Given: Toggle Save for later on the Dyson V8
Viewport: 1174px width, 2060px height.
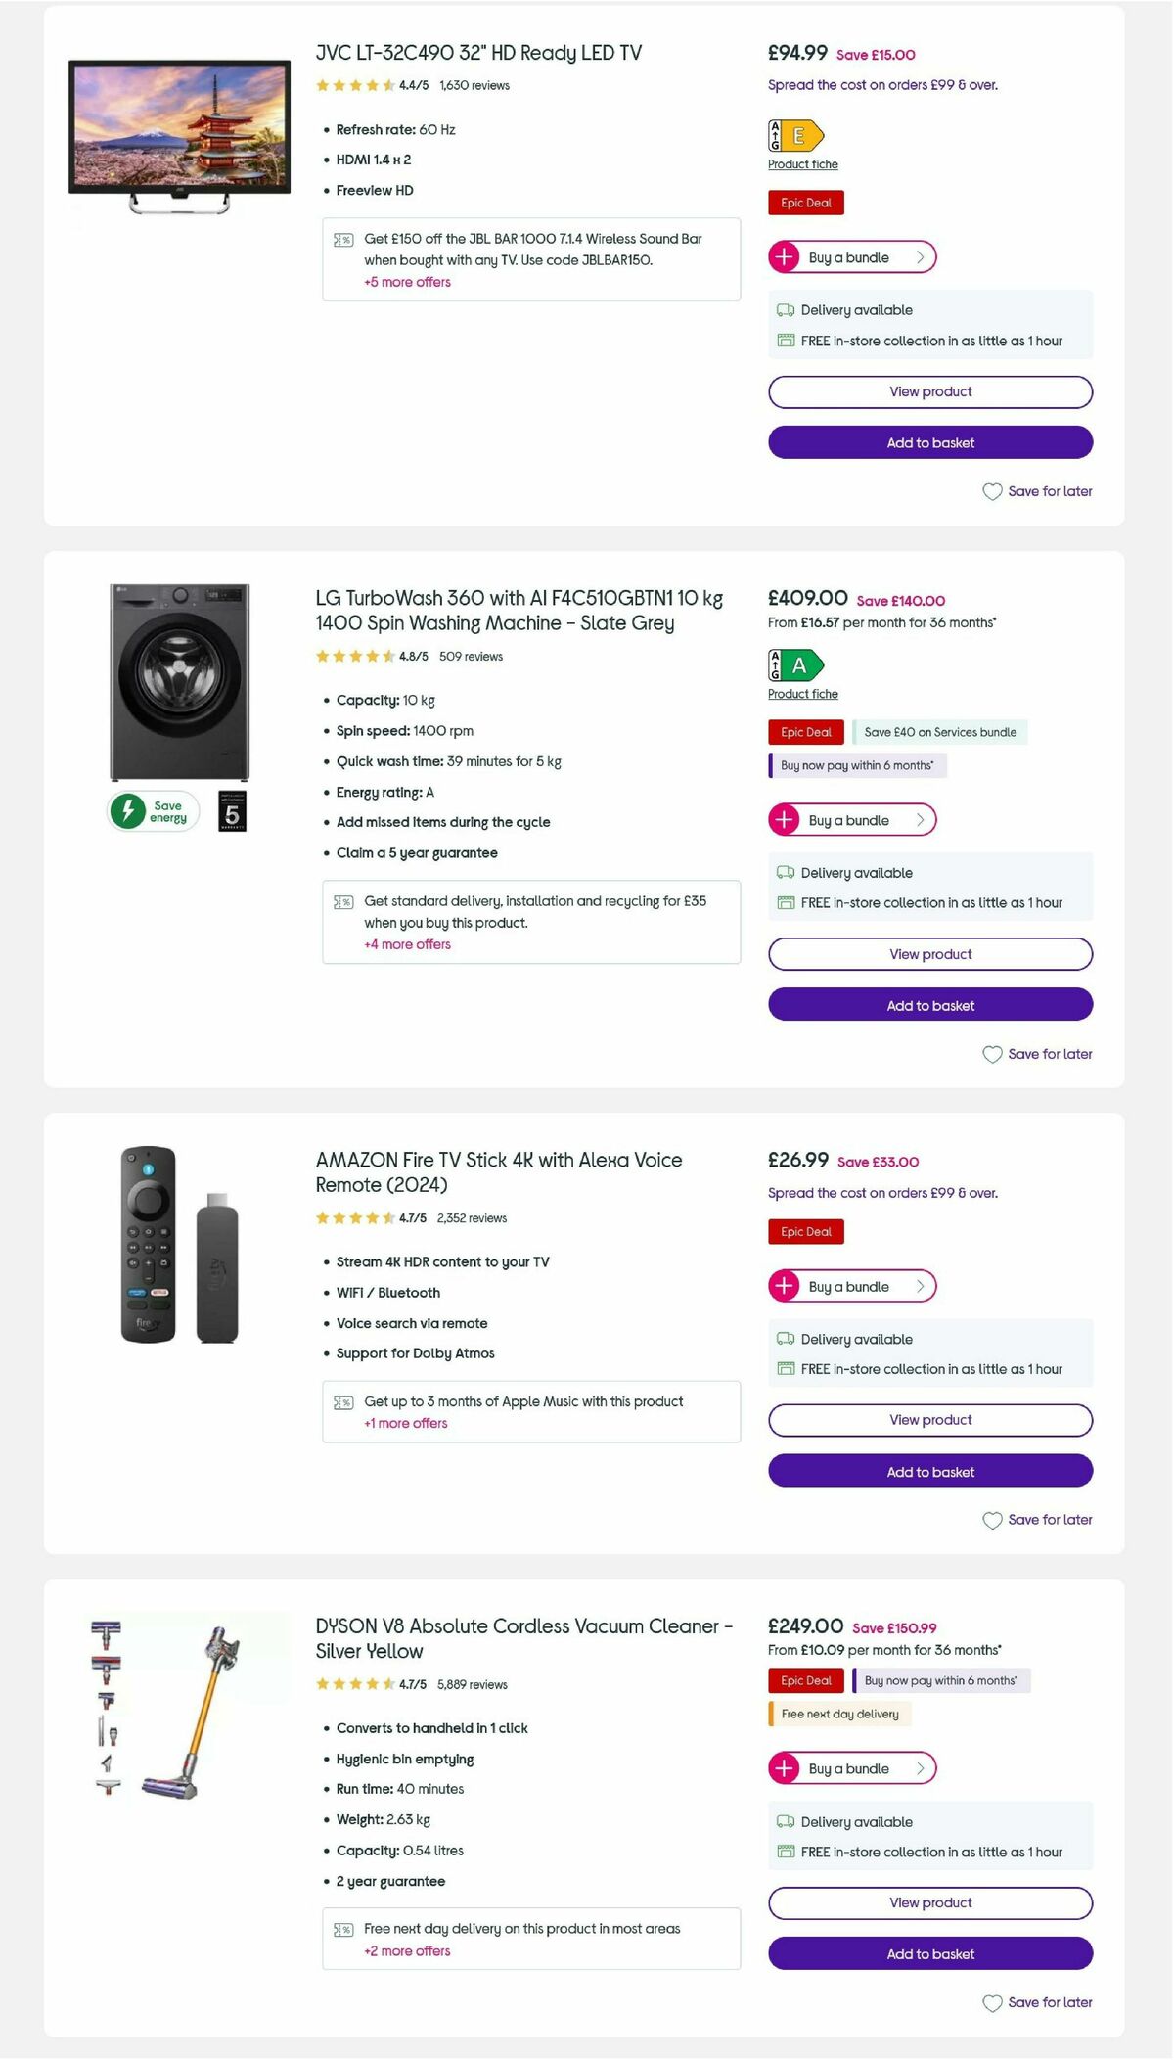Looking at the screenshot, I should [x=1036, y=2002].
